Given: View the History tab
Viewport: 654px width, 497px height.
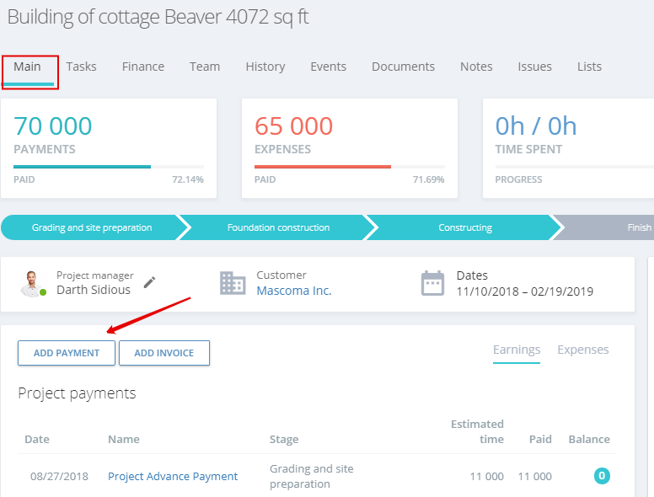Looking at the screenshot, I should coord(265,67).
